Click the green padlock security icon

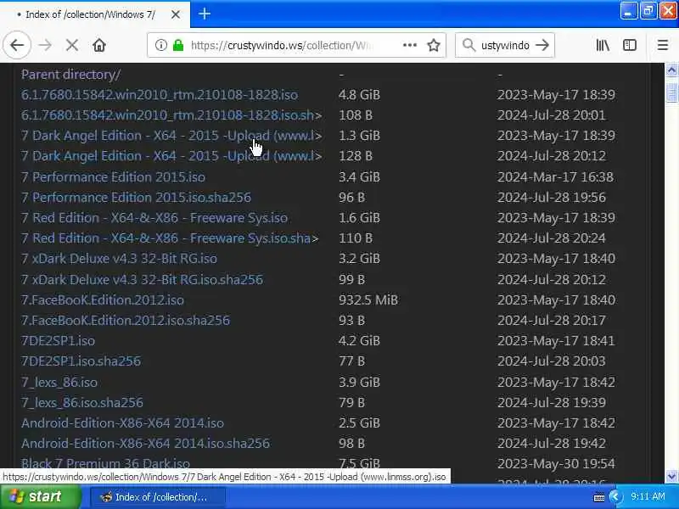tap(178, 45)
